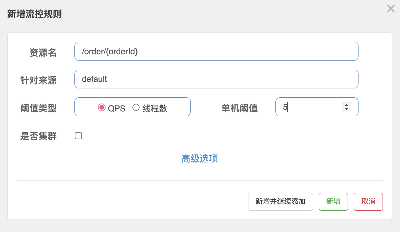Image resolution: width=400 pixels, height=232 pixels.
Task: Close the 新增流控规则 dialog with X
Action: [x=391, y=9]
